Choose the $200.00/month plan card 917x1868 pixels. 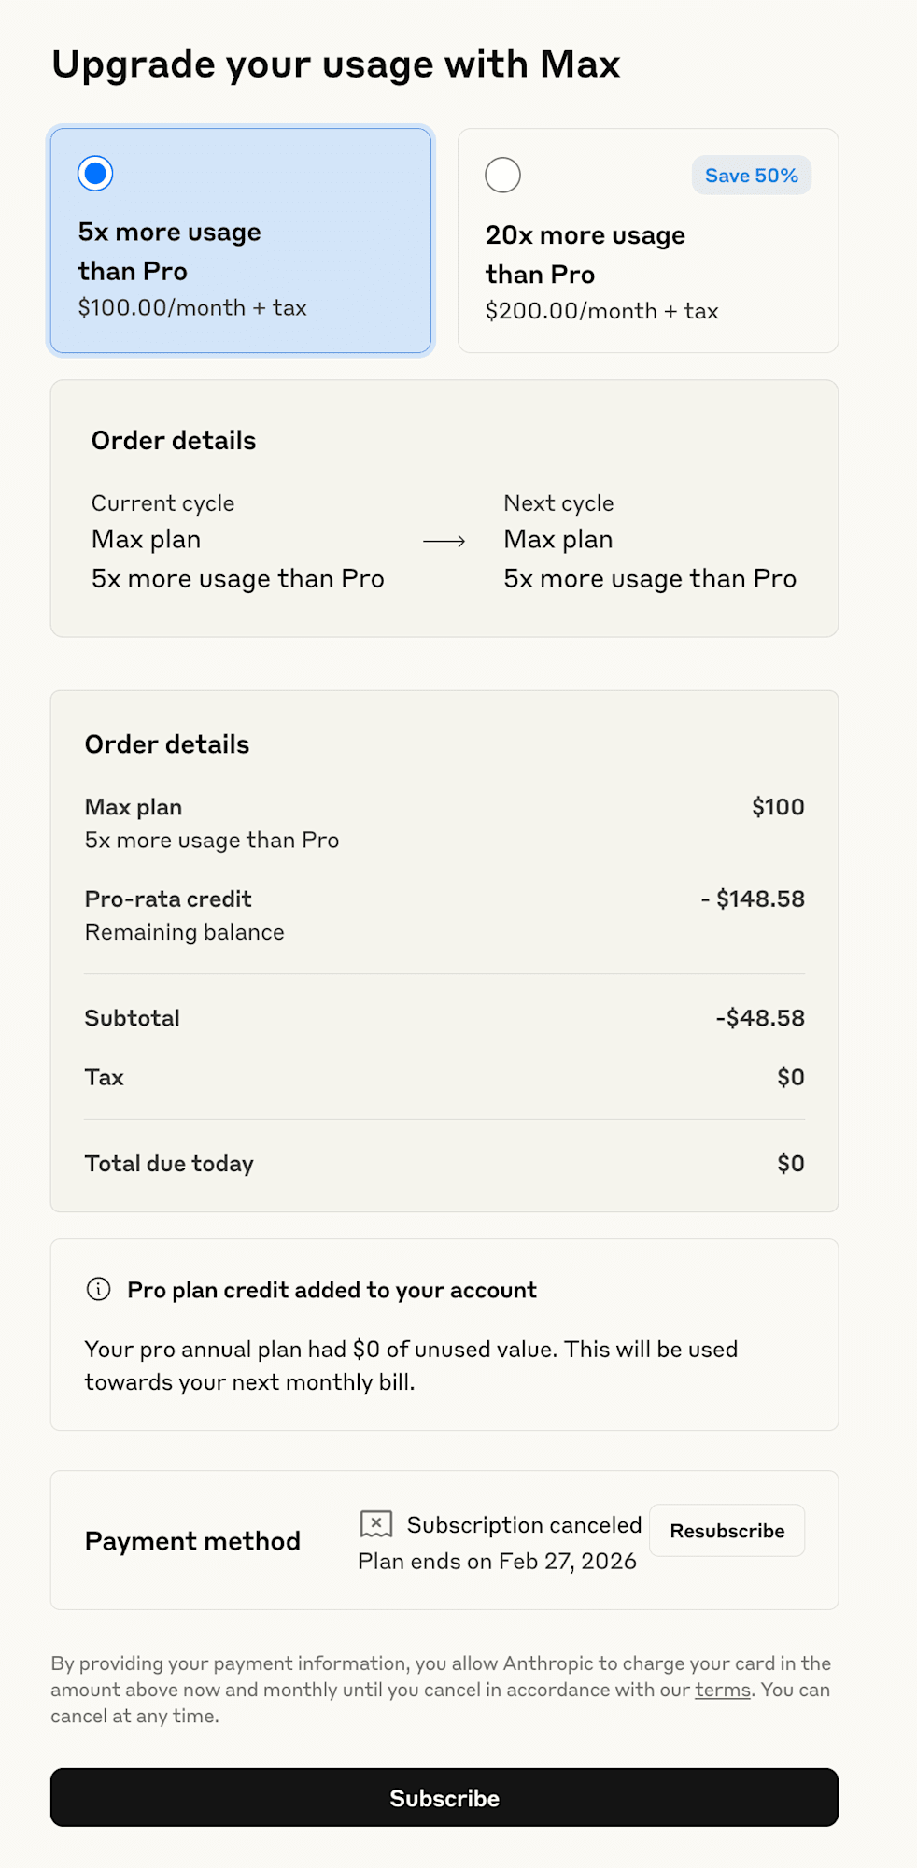click(648, 241)
